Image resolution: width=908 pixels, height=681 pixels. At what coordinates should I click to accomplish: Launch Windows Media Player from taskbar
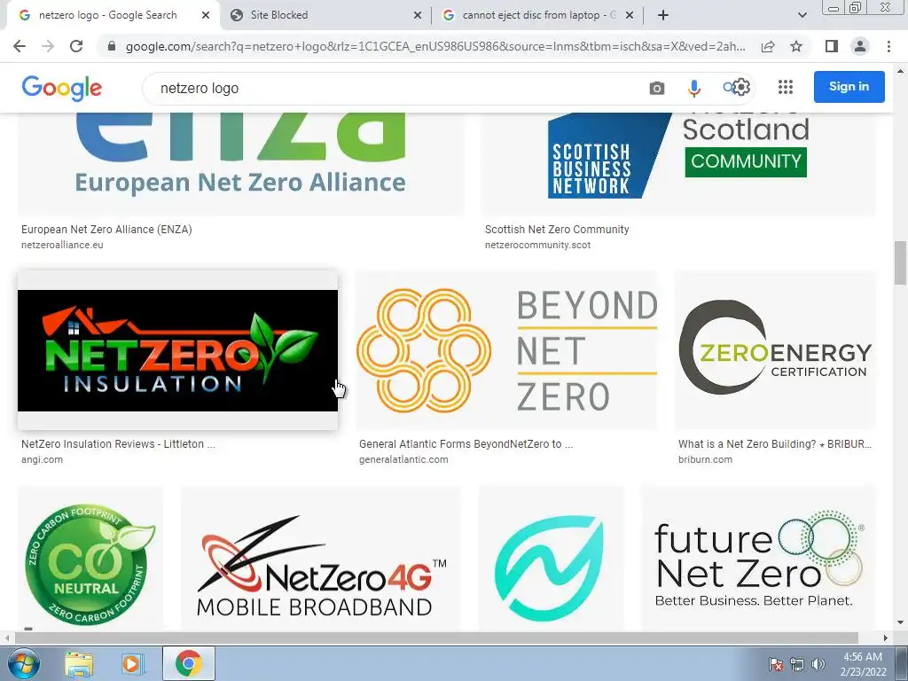pos(133,663)
